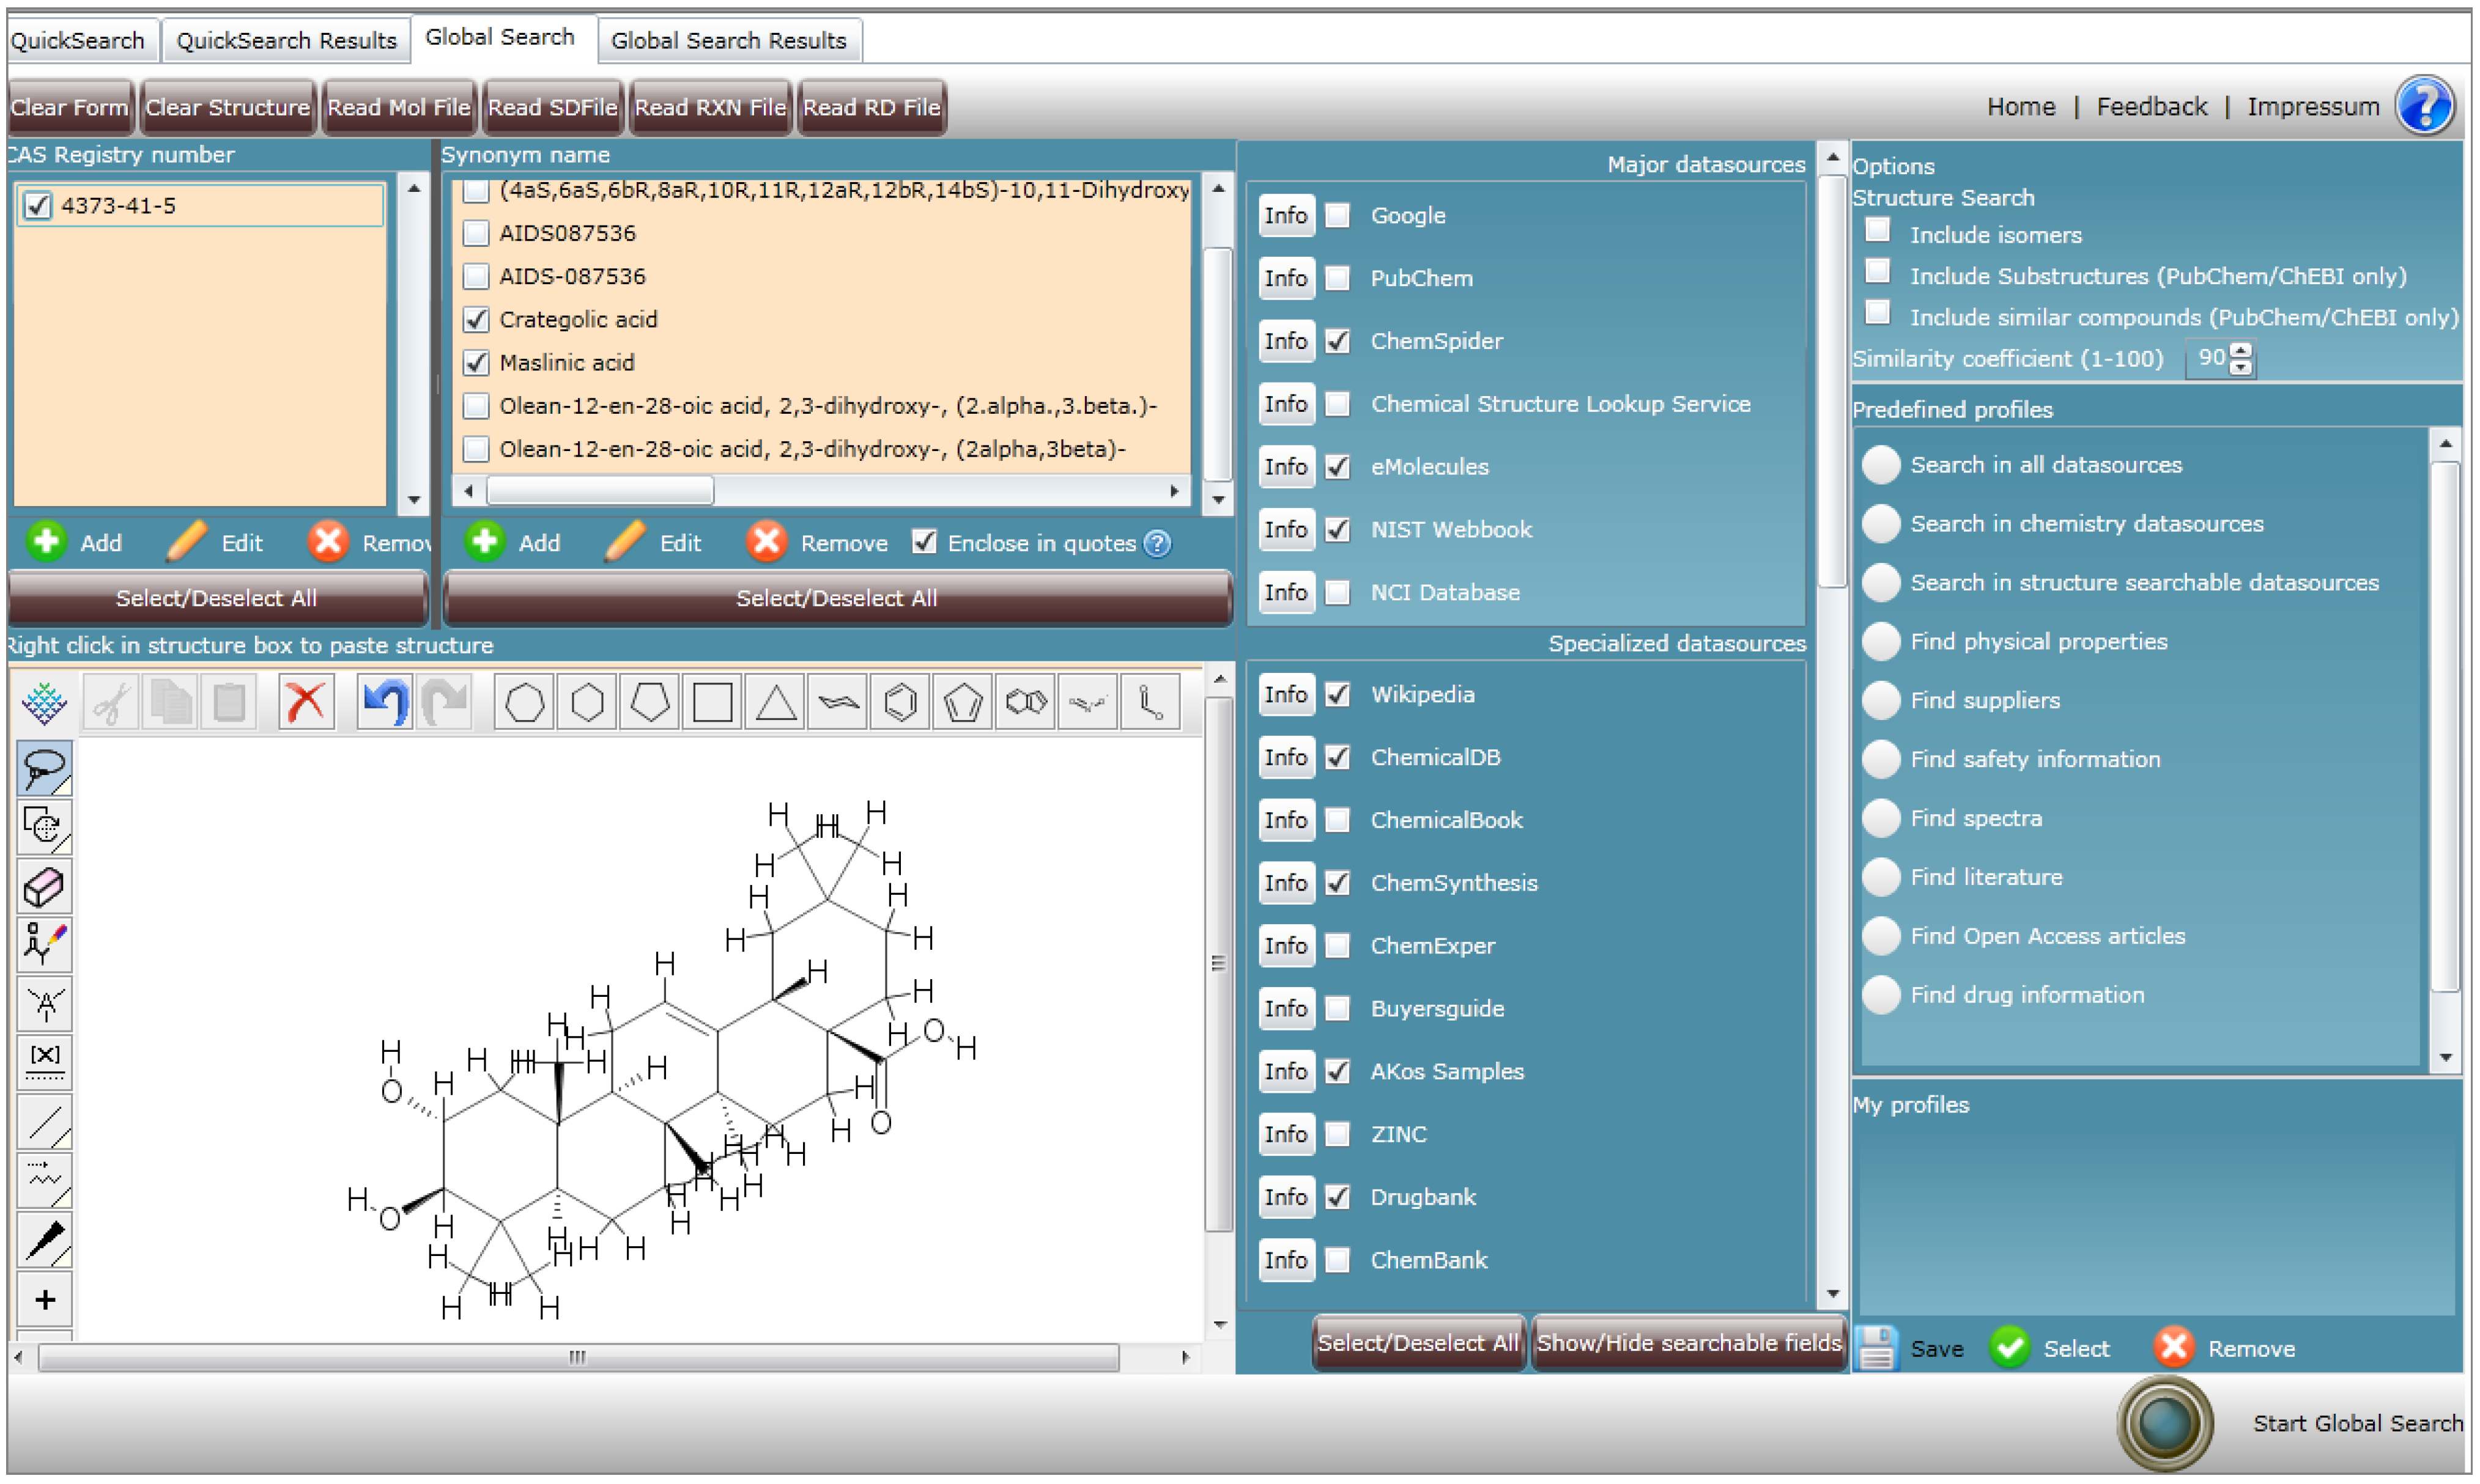Screen dimensions: 2480x1484
Task: Open the blue help question mark
Action: coord(2425,106)
